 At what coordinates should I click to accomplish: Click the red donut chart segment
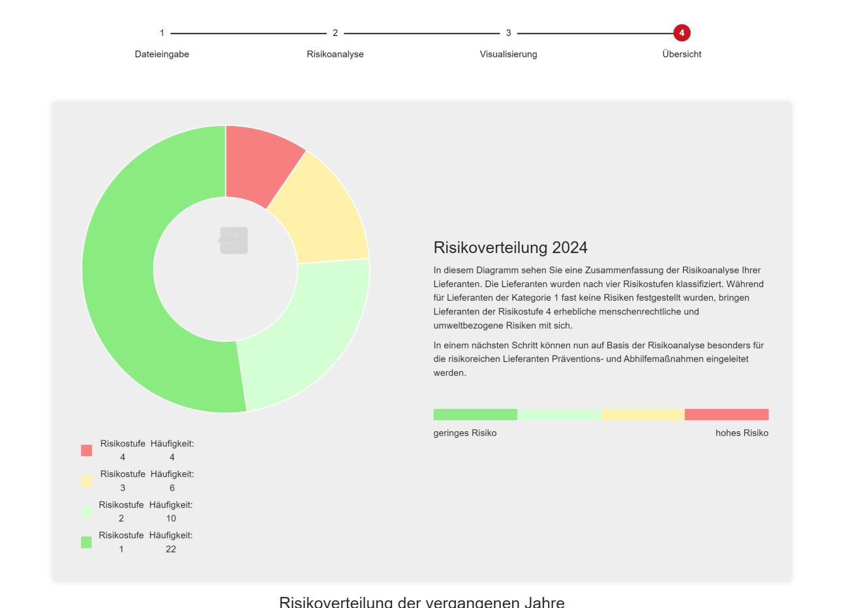(x=258, y=165)
